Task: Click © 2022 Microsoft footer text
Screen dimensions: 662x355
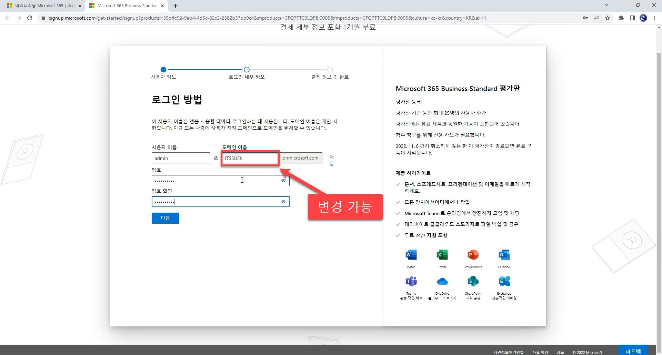Action: tap(587, 352)
